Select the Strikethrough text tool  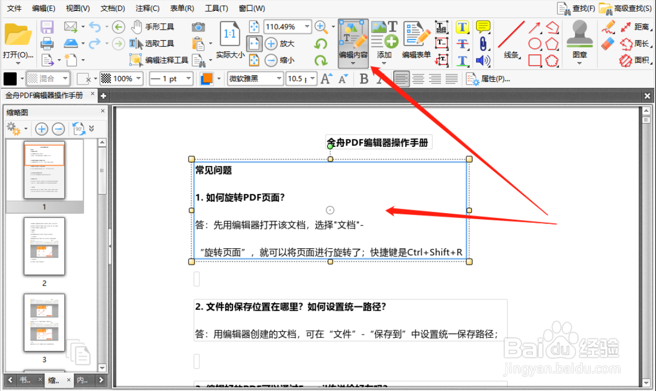[462, 43]
